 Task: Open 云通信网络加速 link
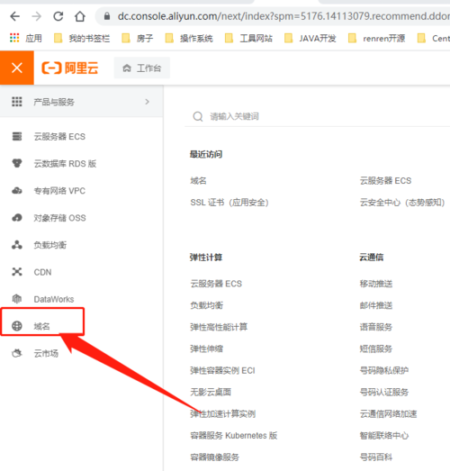(x=389, y=414)
